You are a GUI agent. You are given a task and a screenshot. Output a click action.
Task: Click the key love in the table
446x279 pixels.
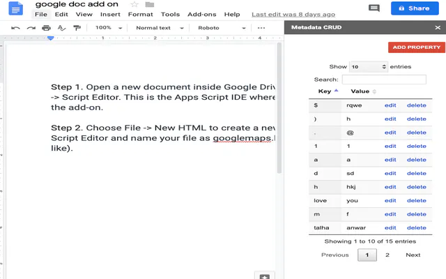tap(320, 201)
